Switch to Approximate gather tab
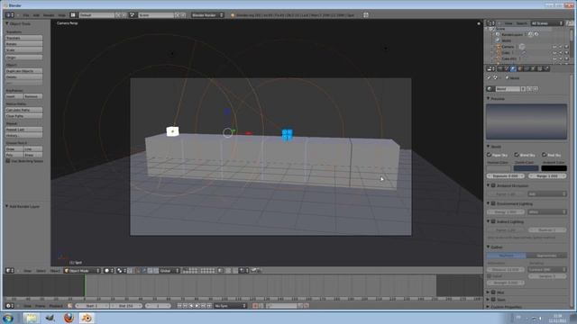Viewport: 577px width, 324px height. click(546, 256)
